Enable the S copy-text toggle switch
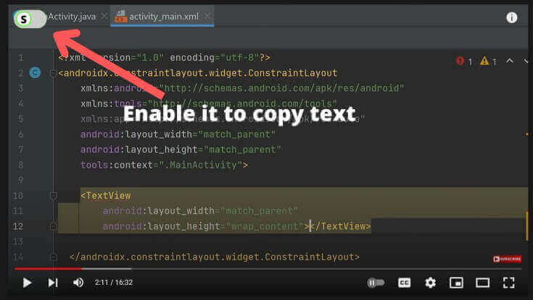The height and width of the screenshot is (300, 533). [30, 19]
